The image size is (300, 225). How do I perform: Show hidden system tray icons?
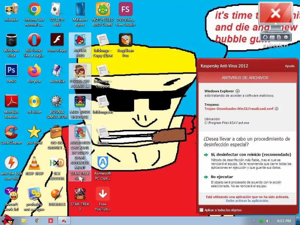pyautogui.click(x=254, y=221)
